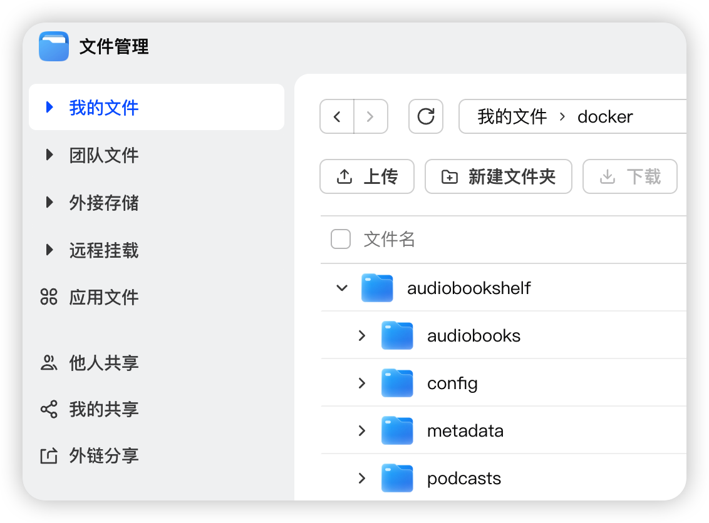
Task: Expand 团队文件 in the sidebar
Action: 50,155
